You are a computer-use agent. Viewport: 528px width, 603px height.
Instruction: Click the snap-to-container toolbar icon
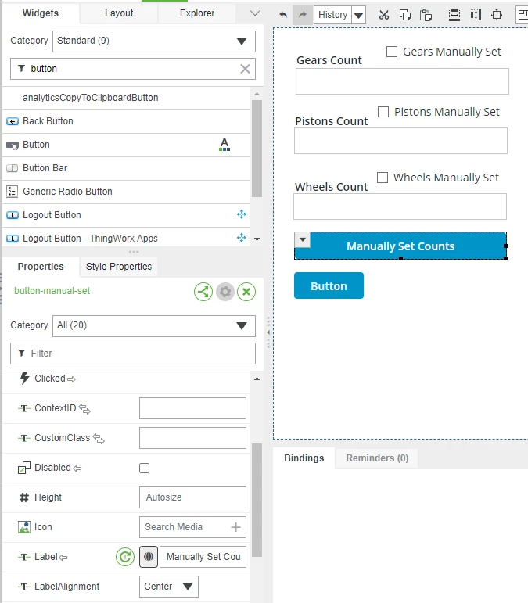coord(497,15)
